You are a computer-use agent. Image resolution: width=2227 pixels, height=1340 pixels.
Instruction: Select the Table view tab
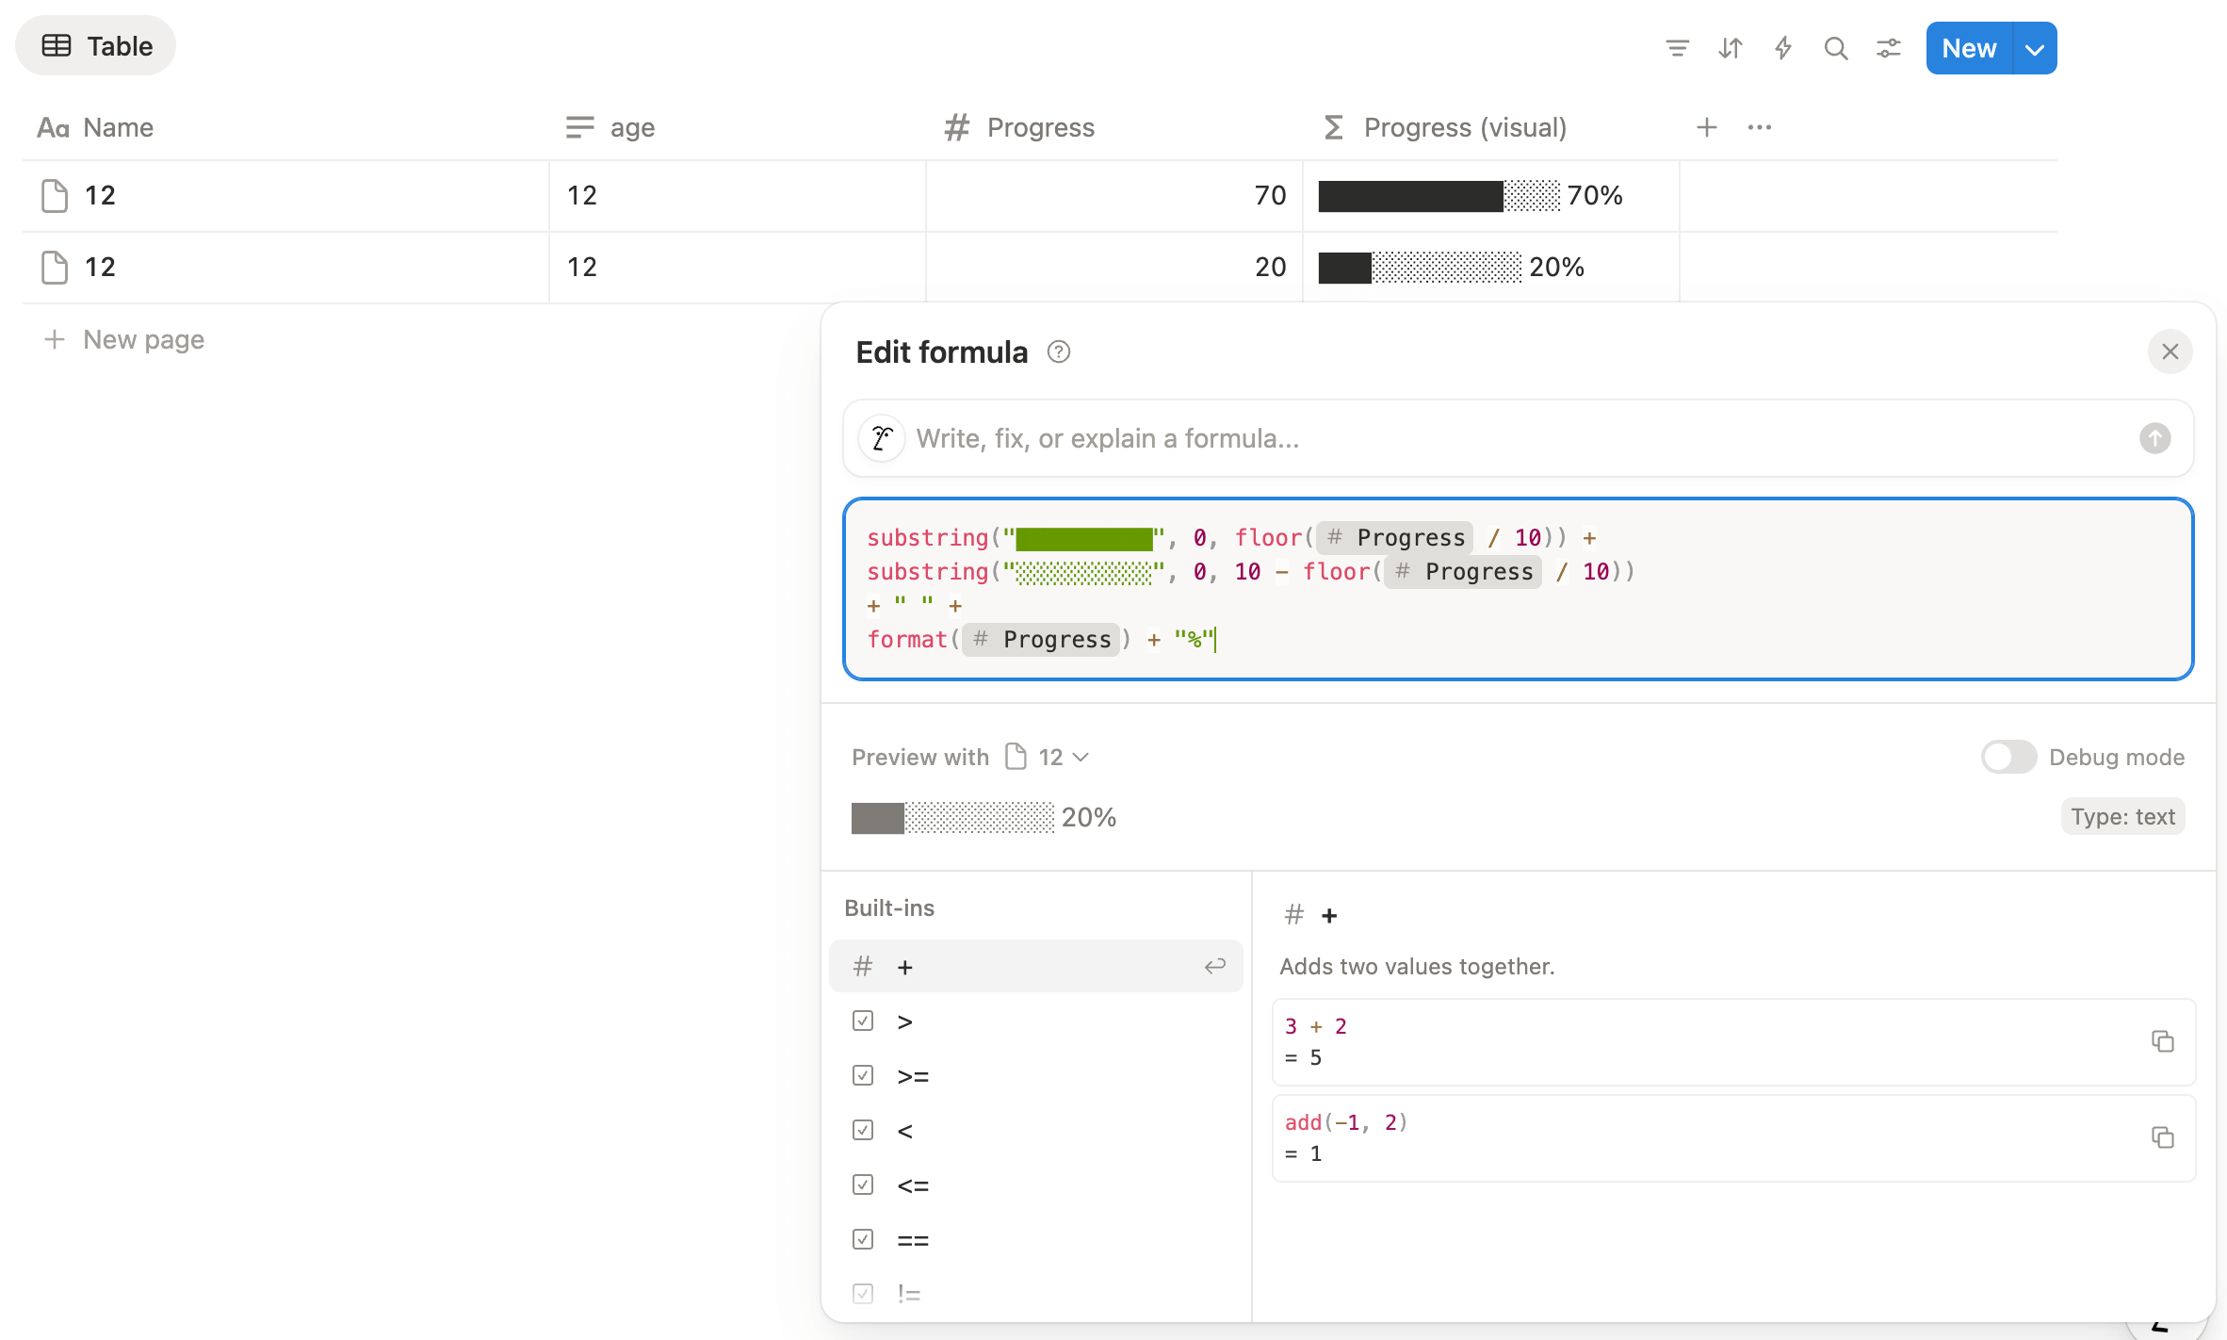(x=94, y=44)
